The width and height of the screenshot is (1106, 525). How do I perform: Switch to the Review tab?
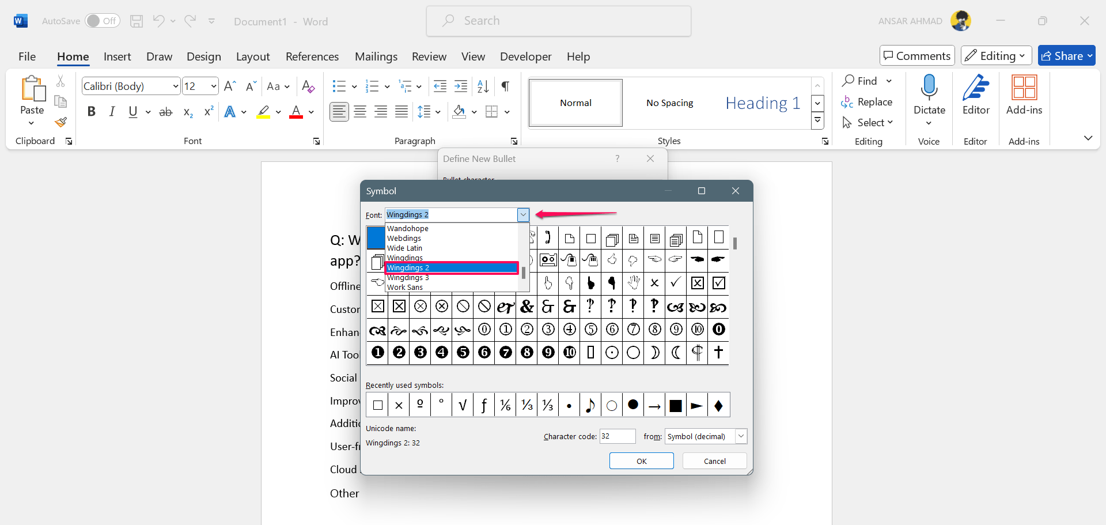click(x=429, y=56)
